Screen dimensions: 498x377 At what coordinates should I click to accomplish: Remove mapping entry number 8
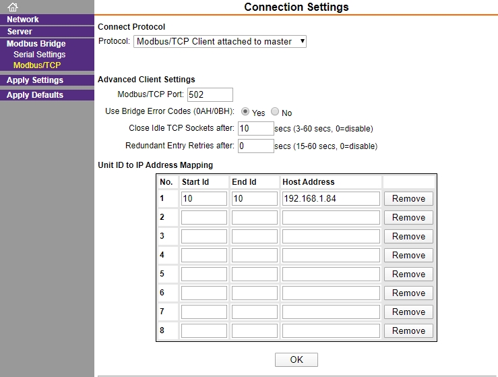coord(408,331)
